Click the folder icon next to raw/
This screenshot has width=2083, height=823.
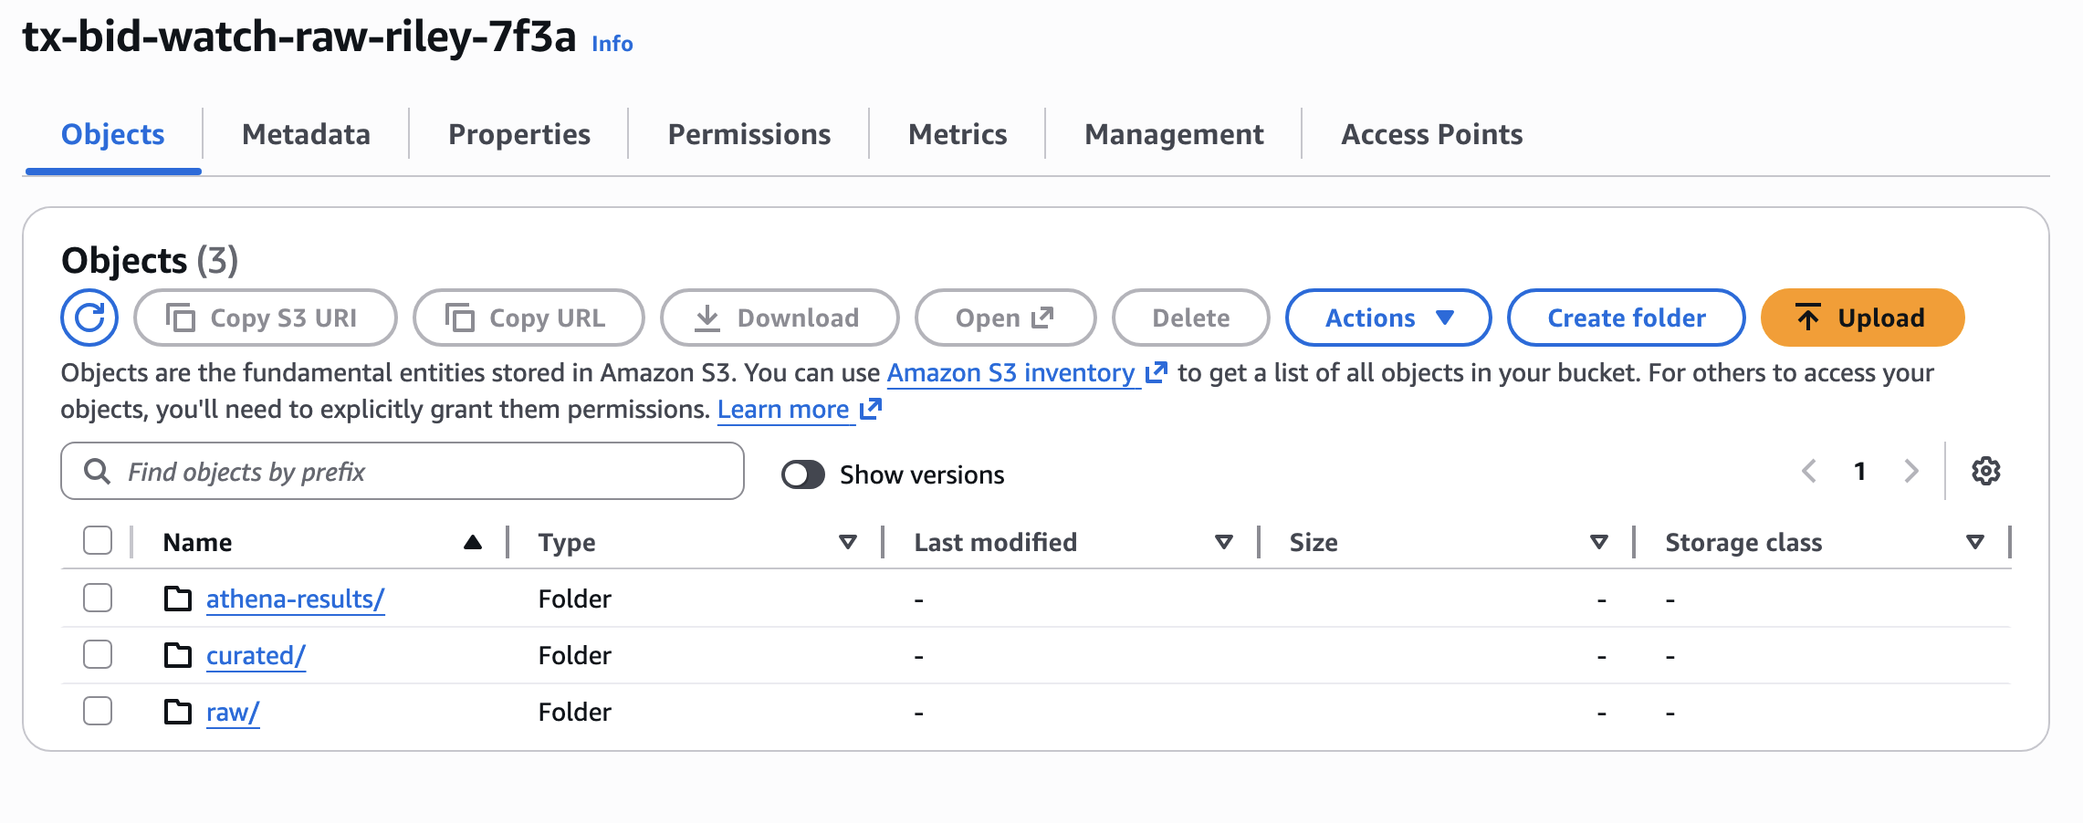(x=177, y=711)
